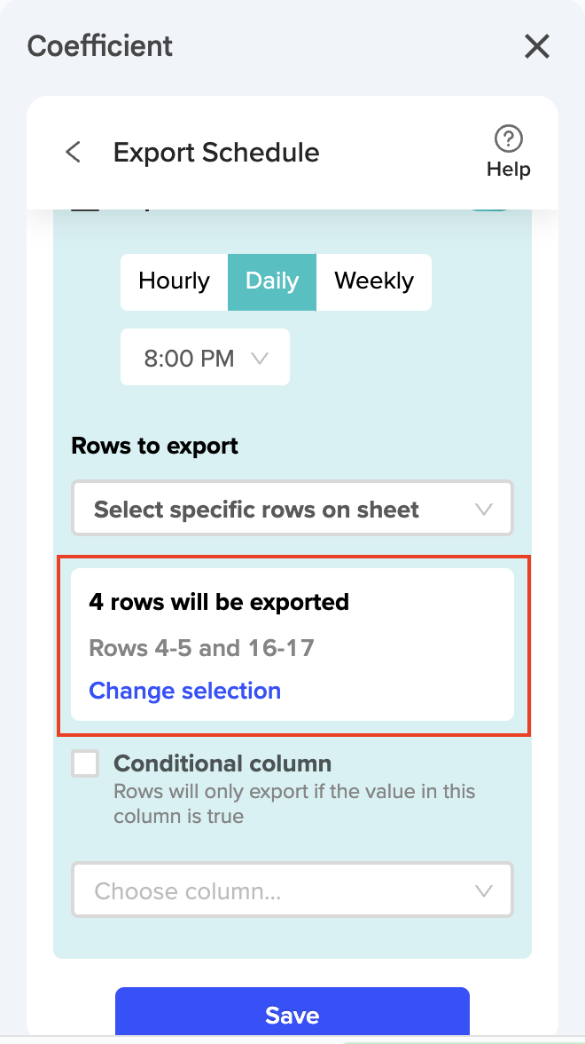Open the Help question mark icon
The width and height of the screenshot is (585, 1044).
508,139
